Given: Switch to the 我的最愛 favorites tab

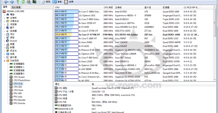Looking at the screenshot, I should (16, 7).
